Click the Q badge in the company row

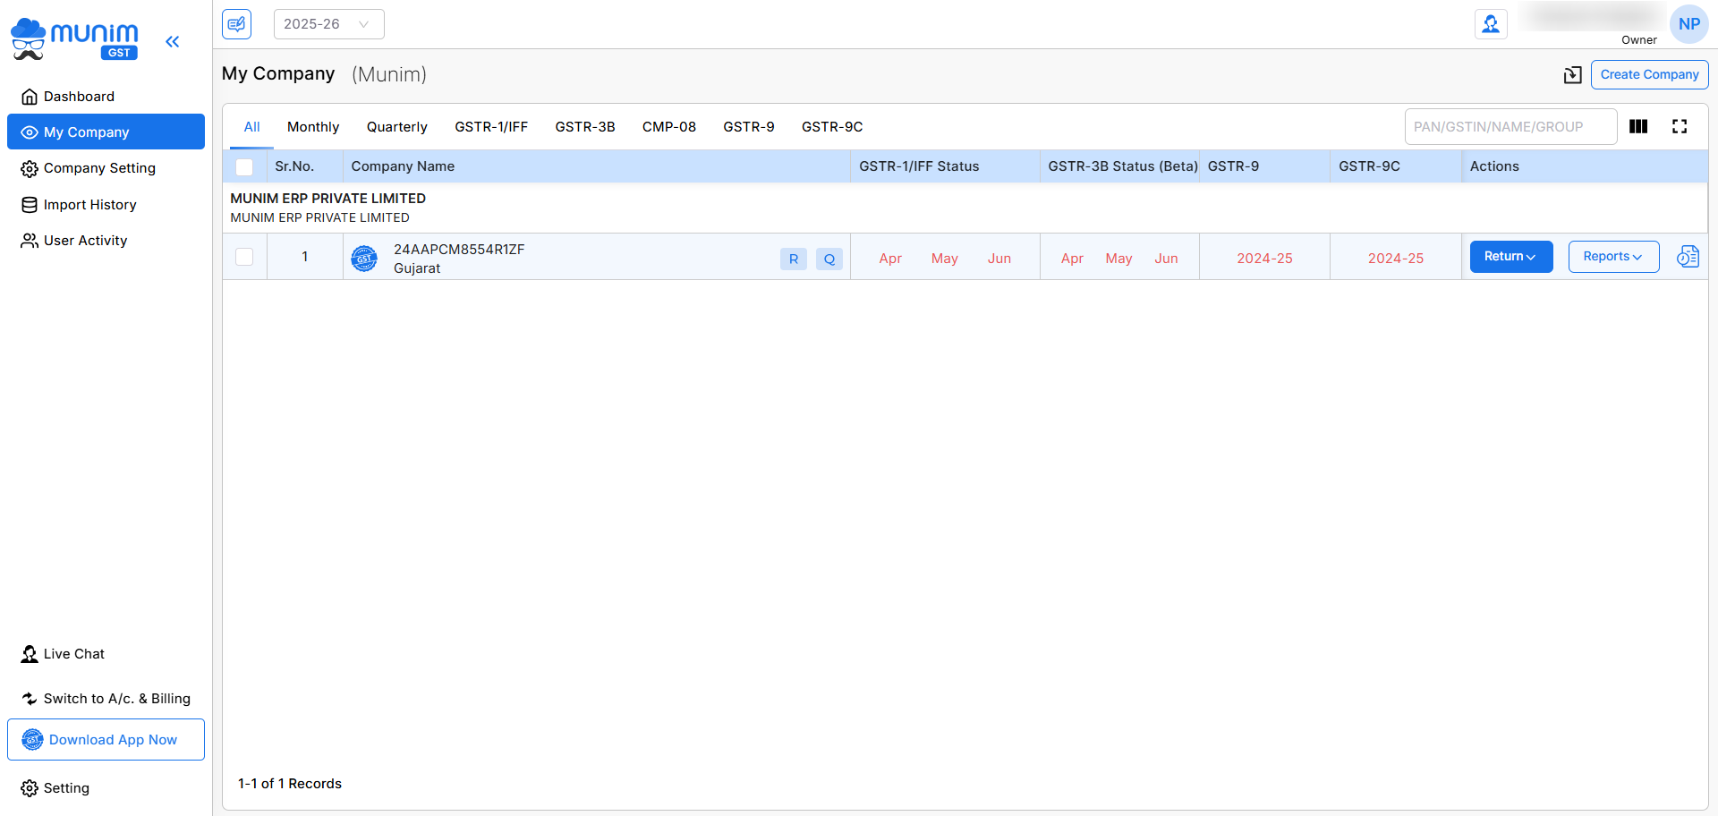(x=829, y=259)
